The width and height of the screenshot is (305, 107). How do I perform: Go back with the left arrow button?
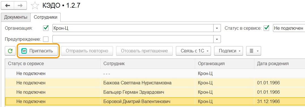pyautogui.click(x=8, y=5)
